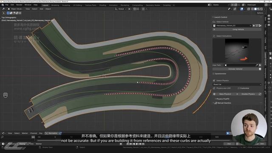Enable the Speedometer checkbox
The image size is (272, 153).
[x=214, y=74]
